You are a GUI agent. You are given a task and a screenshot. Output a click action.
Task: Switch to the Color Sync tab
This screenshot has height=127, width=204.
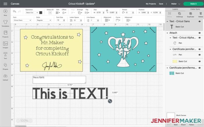[195, 9]
